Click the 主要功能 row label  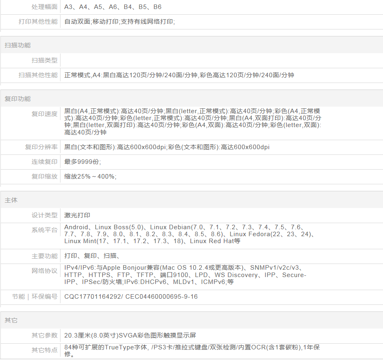coord(45,256)
